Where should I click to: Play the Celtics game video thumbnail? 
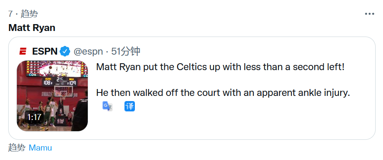point(52,96)
